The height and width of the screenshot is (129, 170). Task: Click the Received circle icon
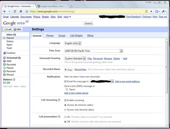tap(4, 71)
